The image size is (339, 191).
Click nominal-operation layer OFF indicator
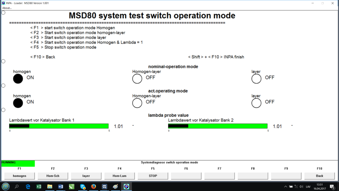[x=256, y=79]
